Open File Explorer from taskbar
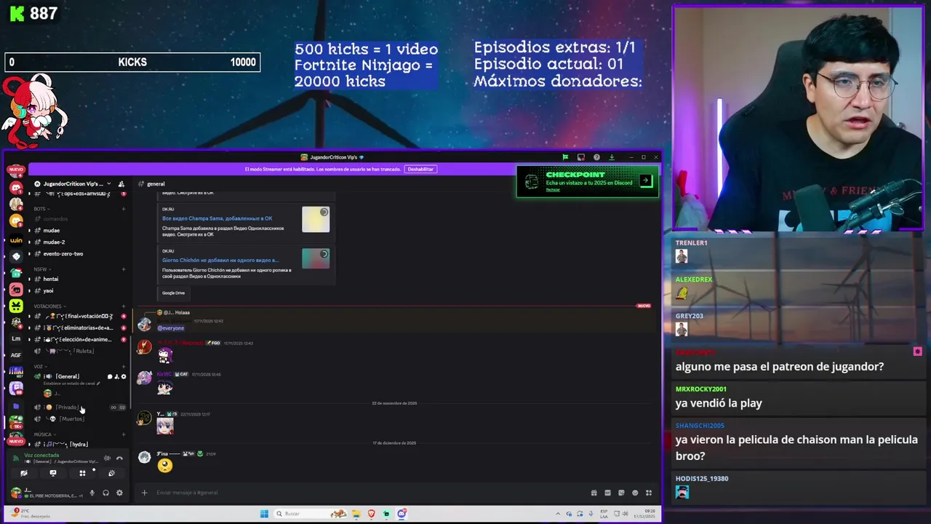931x524 pixels. (356, 514)
